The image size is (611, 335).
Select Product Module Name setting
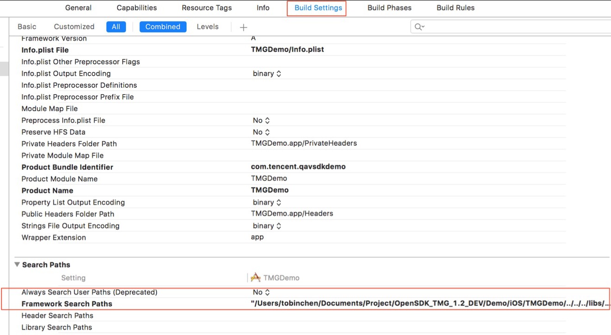click(x=60, y=179)
